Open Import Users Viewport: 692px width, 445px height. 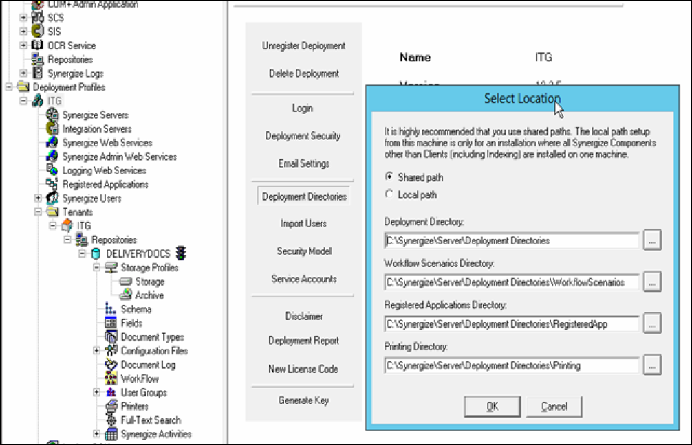[303, 223]
